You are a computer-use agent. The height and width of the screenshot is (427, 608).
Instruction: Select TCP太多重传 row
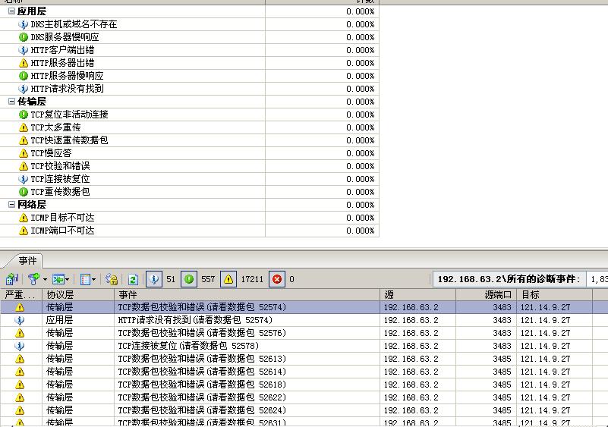pyautogui.click(x=190, y=127)
